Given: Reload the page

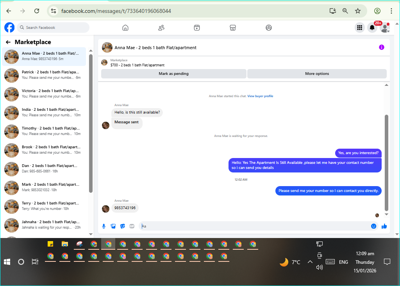Looking at the screenshot, I should point(37,11).
